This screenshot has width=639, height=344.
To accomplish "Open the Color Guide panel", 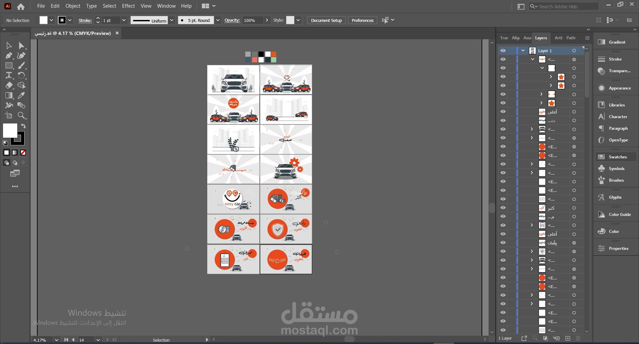I will pos(619,215).
